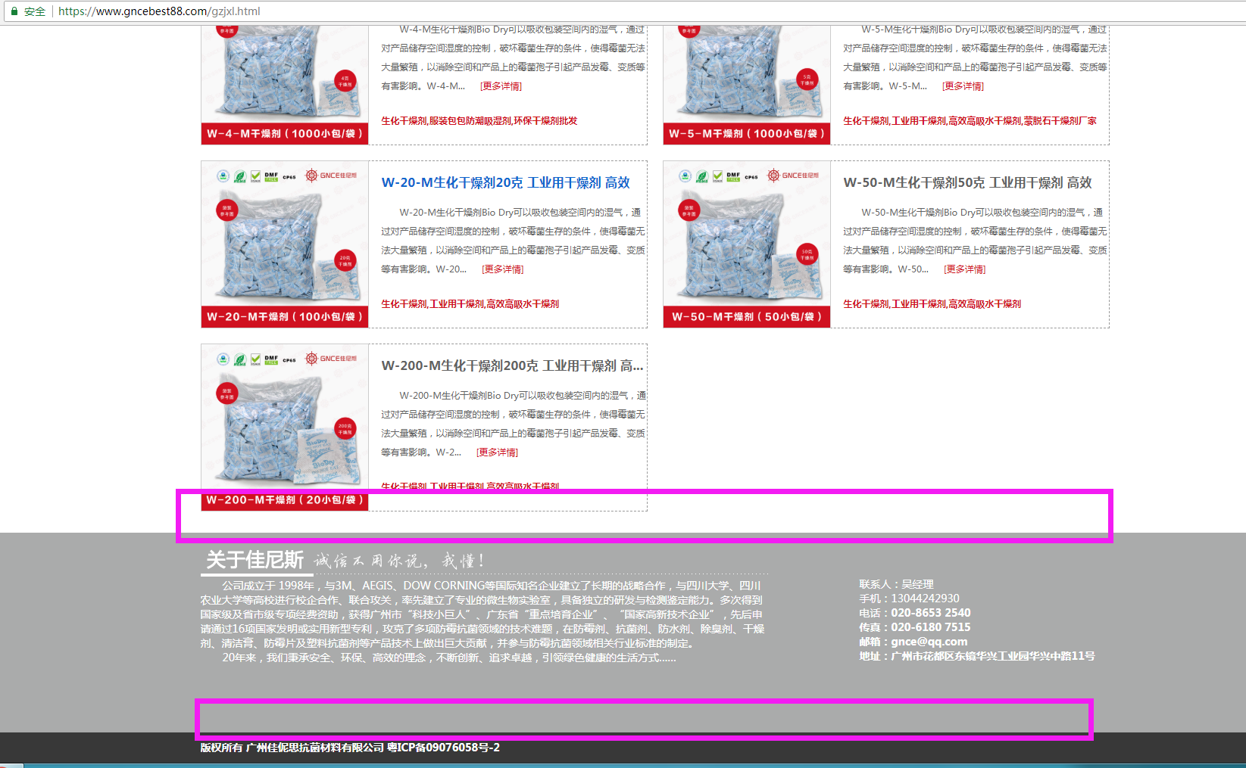Click address 广州市花都区 text

click(977, 656)
